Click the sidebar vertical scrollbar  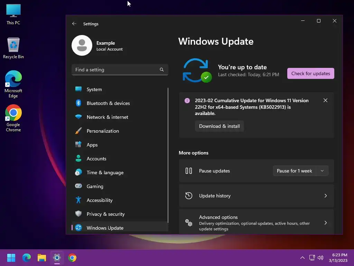[x=168, y=155]
